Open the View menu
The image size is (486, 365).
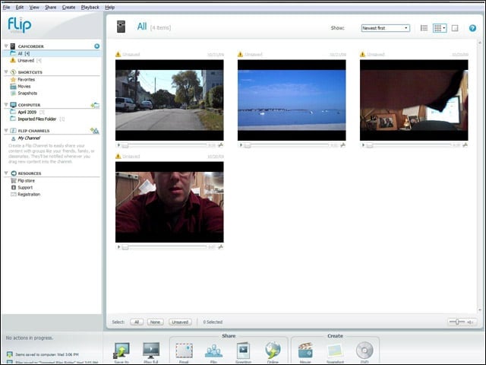pyautogui.click(x=34, y=7)
